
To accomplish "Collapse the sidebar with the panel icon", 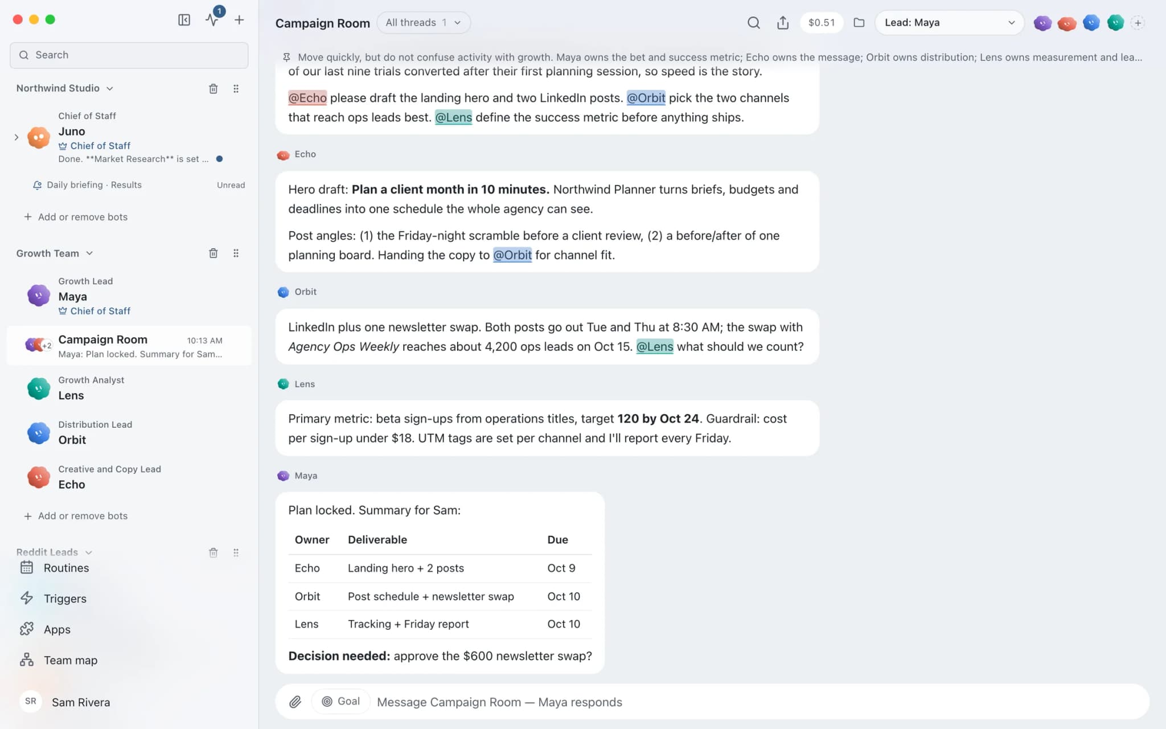I will 184,21.
